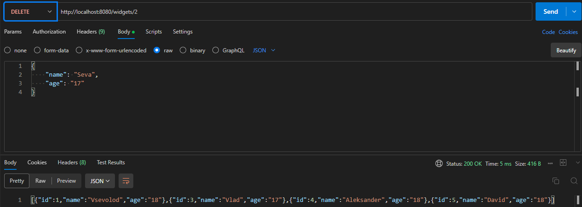
Task: Switch to two-pane layout via split icon
Action: point(563,163)
